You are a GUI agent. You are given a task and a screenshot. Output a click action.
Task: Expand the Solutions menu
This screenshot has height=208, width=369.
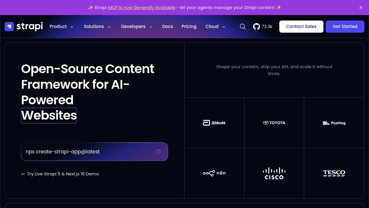coord(97,27)
